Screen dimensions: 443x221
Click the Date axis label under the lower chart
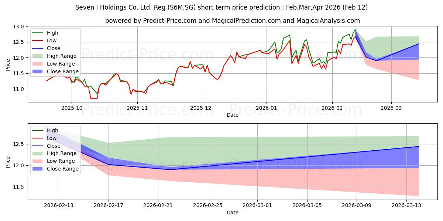(x=232, y=213)
